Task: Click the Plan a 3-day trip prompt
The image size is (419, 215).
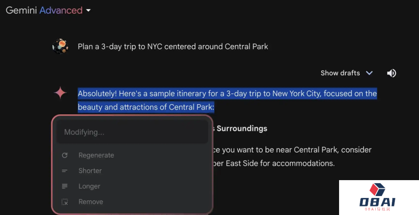Action: (173, 46)
